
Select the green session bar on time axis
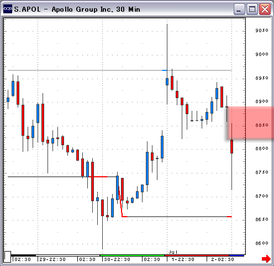(132, 255)
